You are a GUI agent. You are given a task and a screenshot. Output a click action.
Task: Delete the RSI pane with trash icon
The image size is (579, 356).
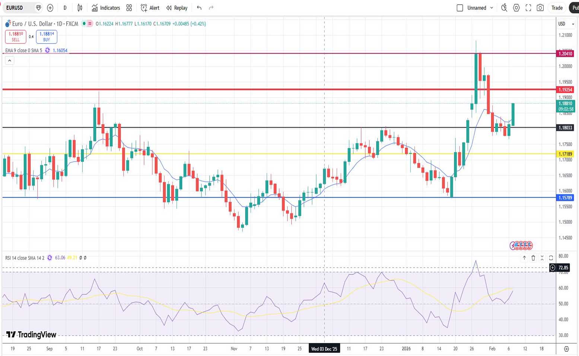533,258
